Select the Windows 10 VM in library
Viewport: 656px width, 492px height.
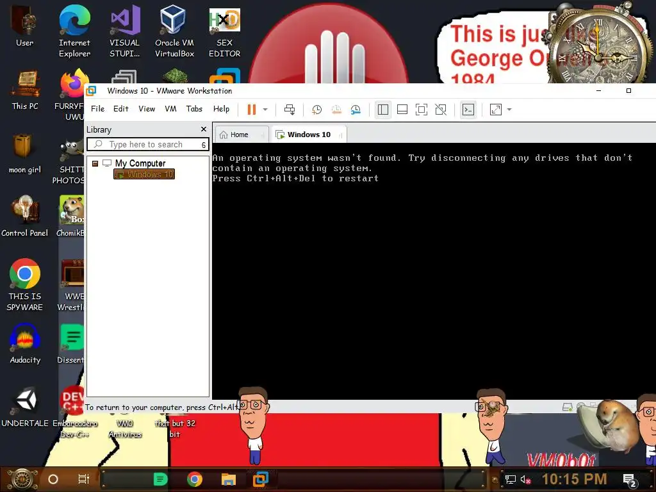click(144, 174)
